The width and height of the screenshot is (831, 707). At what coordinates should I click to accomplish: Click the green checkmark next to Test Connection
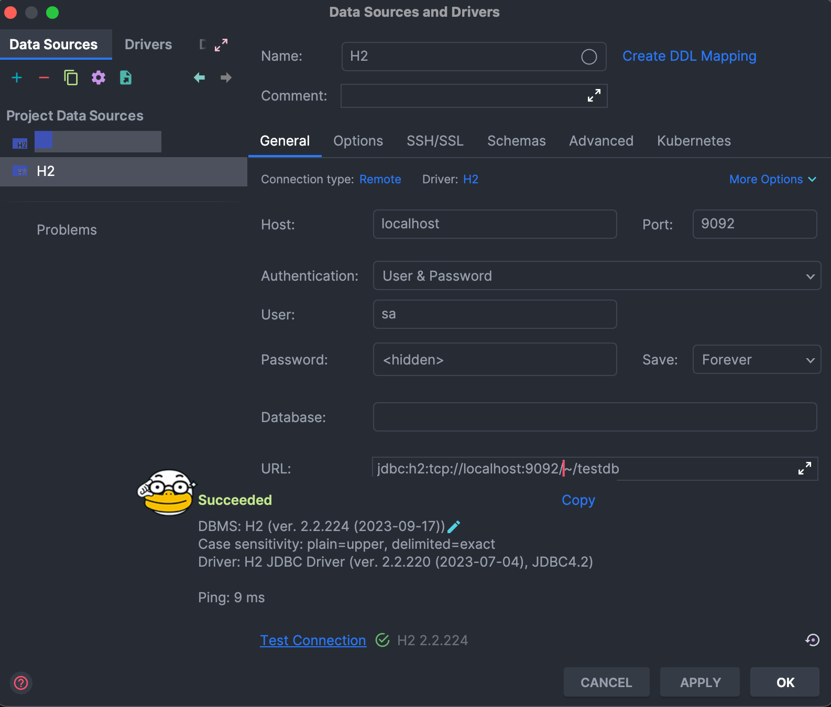[x=382, y=640]
